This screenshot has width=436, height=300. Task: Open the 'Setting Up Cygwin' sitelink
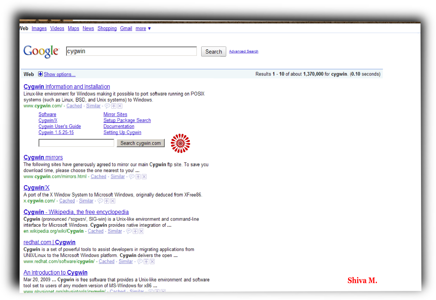click(122, 133)
